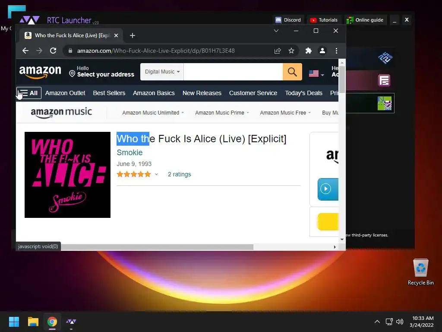The height and width of the screenshot is (332, 442).
Task: Click the Chrome address bar URL
Action: point(156,51)
